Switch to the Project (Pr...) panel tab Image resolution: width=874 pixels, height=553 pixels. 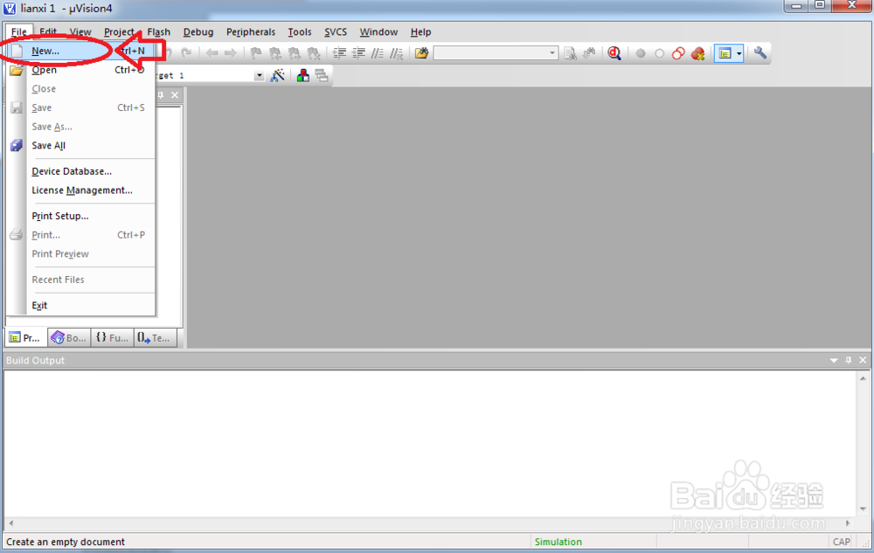pyautogui.click(x=26, y=337)
